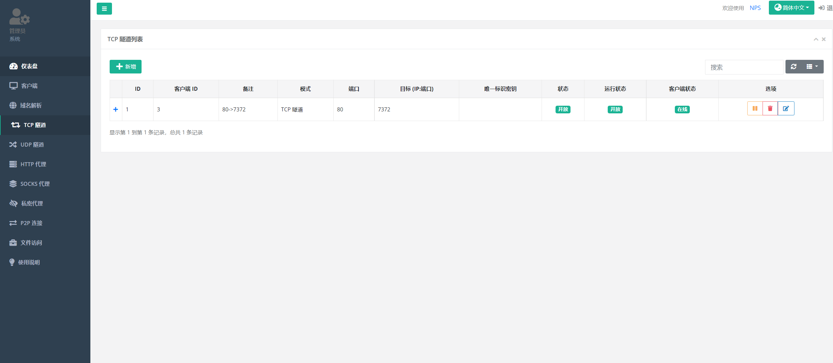833x363 pixels.
Task: Collapse the TCP 隧道列表 panel chevron
Action: pyautogui.click(x=816, y=39)
